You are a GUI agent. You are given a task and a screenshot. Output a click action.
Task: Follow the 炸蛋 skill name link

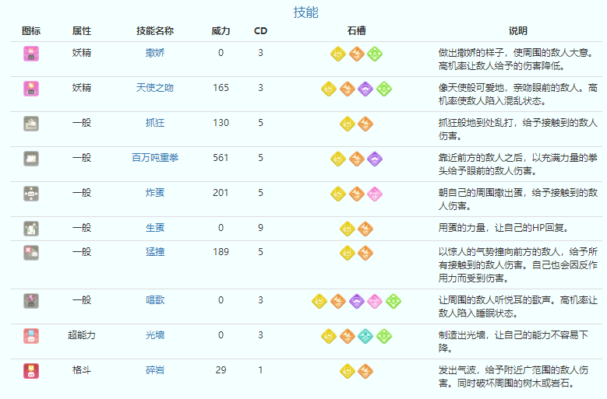154,193
